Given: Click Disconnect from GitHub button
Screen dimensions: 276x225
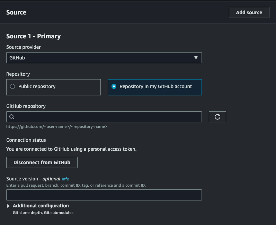Looking at the screenshot, I should pos(42,162).
